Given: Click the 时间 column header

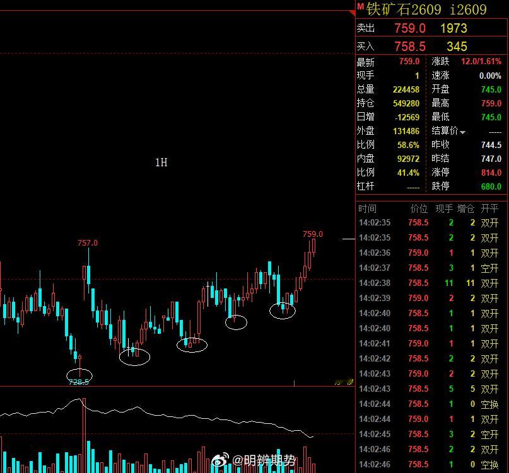Looking at the screenshot, I should click(367, 208).
